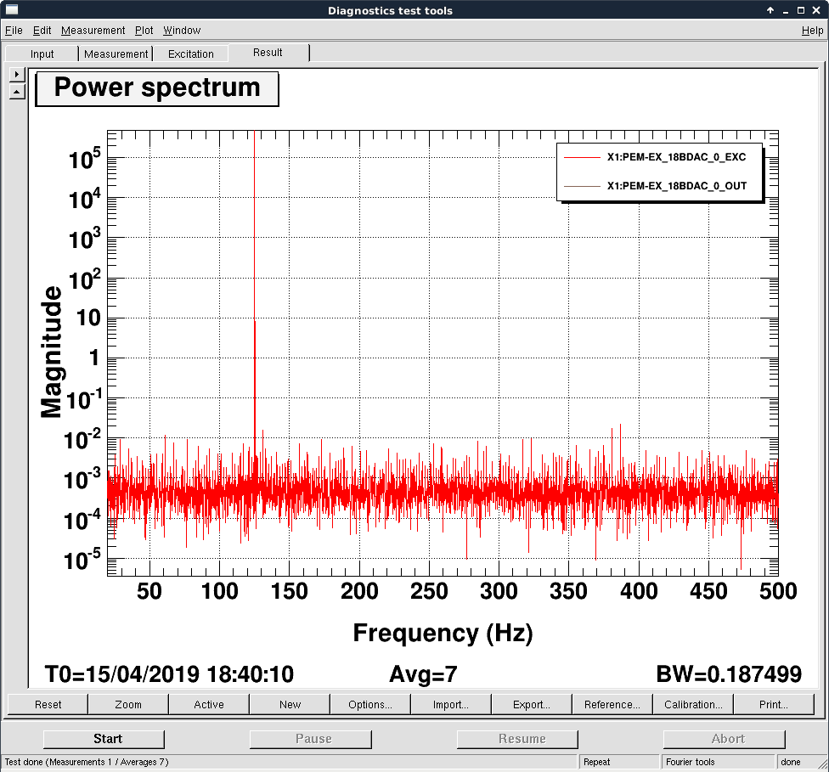Open the File menu
This screenshot has width=829, height=772.
click(x=14, y=30)
